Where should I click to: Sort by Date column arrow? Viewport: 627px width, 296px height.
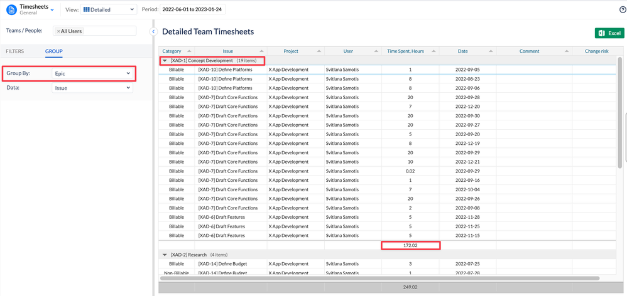point(491,51)
